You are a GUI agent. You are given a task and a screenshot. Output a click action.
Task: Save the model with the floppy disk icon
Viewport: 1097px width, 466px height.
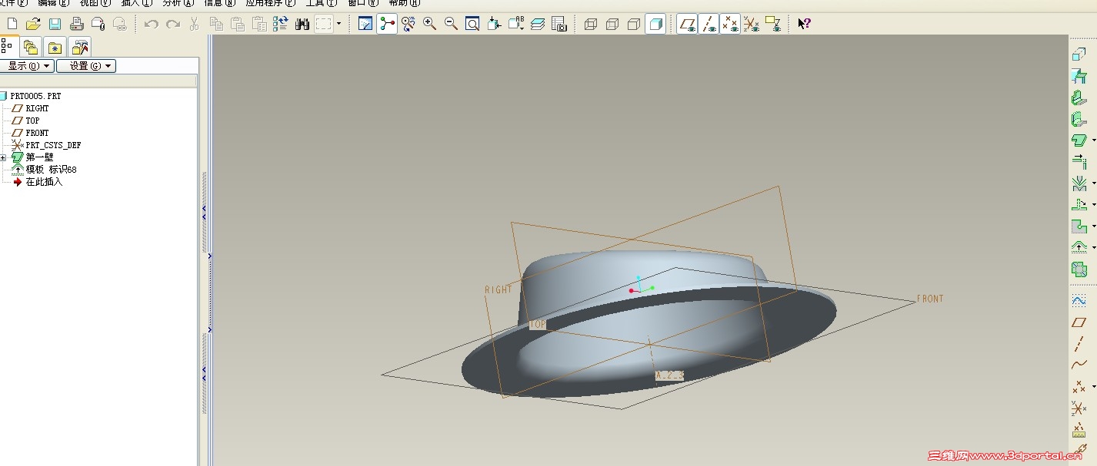(x=55, y=24)
